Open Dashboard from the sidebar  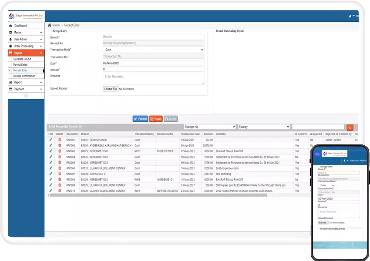pos(26,26)
